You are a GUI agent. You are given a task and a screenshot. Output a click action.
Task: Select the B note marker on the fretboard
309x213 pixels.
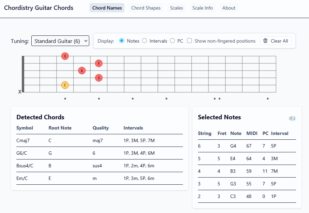81,71
